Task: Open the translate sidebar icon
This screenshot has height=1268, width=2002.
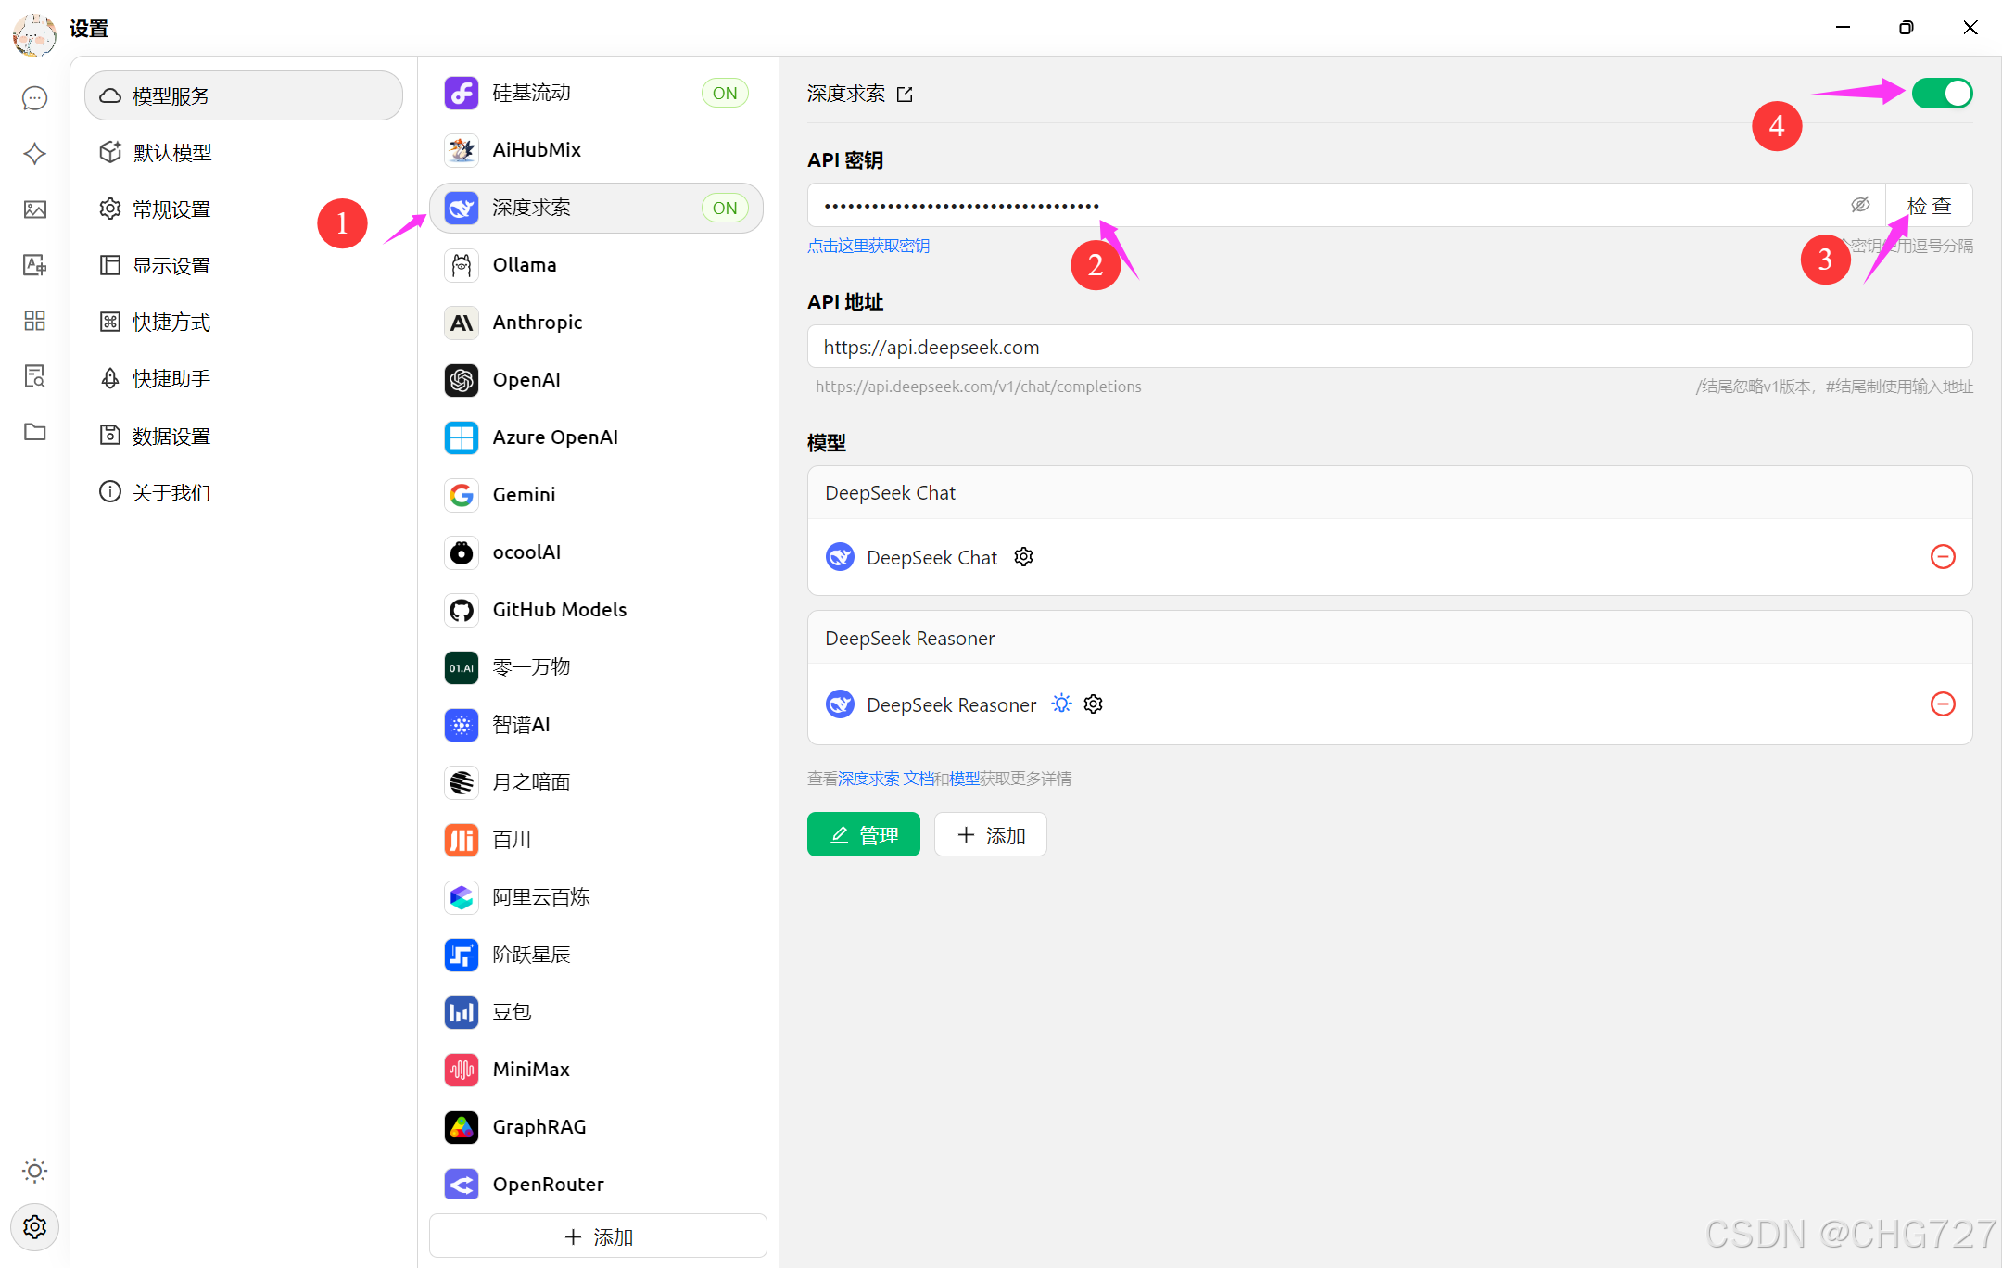Action: (34, 265)
